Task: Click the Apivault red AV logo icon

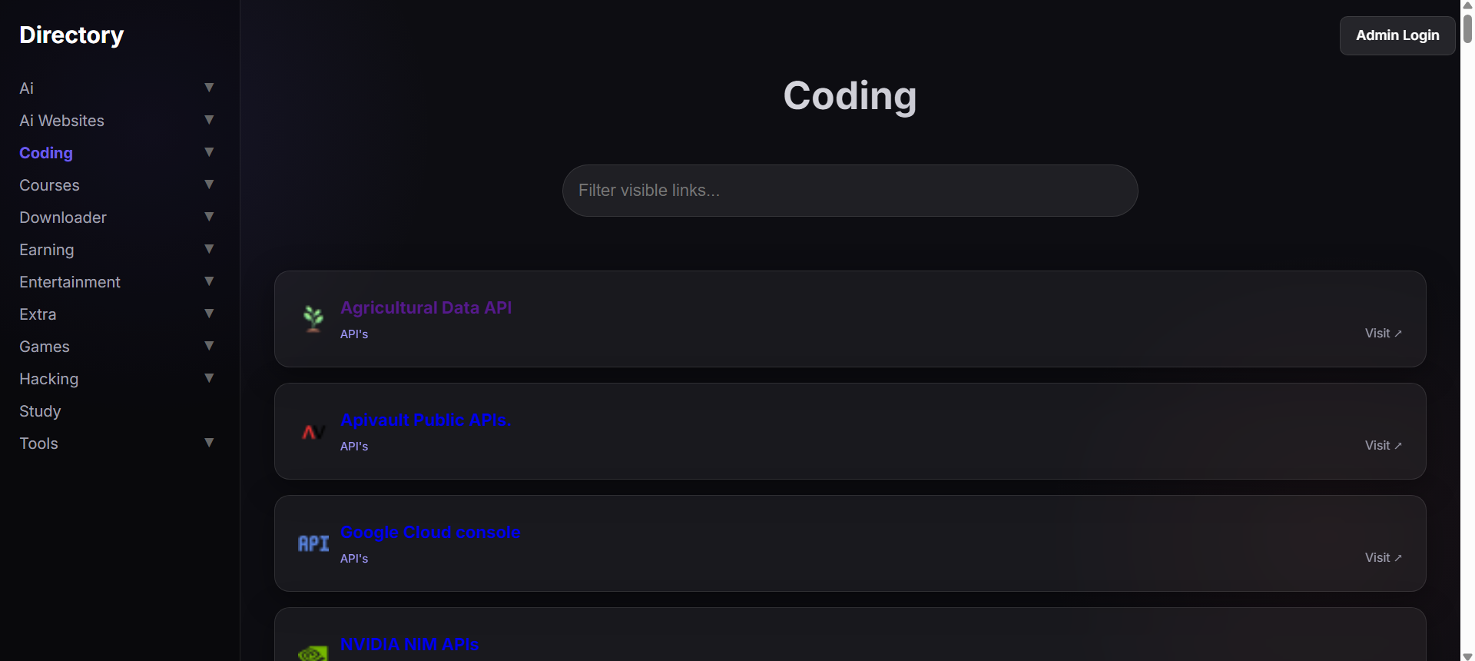Action: pyautogui.click(x=313, y=432)
